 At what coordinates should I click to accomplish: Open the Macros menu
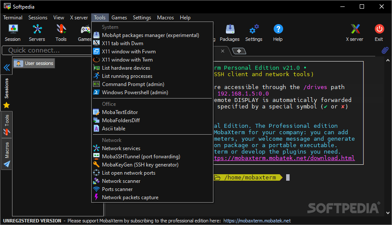click(x=165, y=18)
